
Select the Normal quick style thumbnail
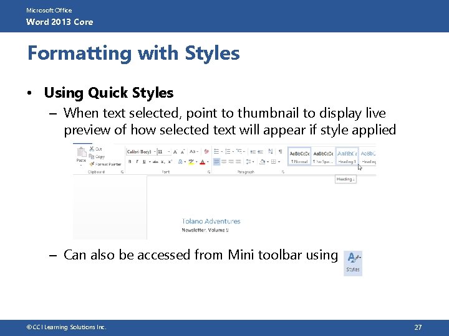point(299,157)
